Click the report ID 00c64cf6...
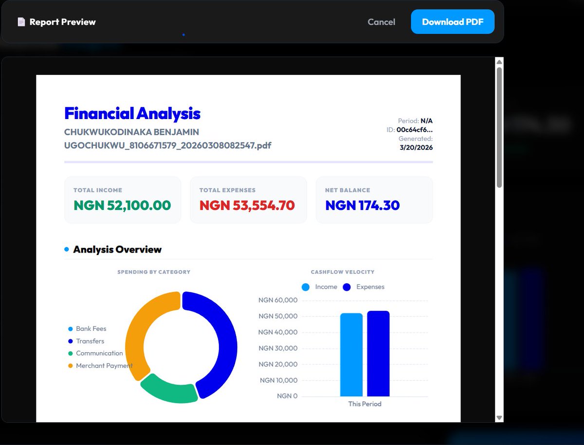Viewport: 584px width, 445px height. [415, 130]
